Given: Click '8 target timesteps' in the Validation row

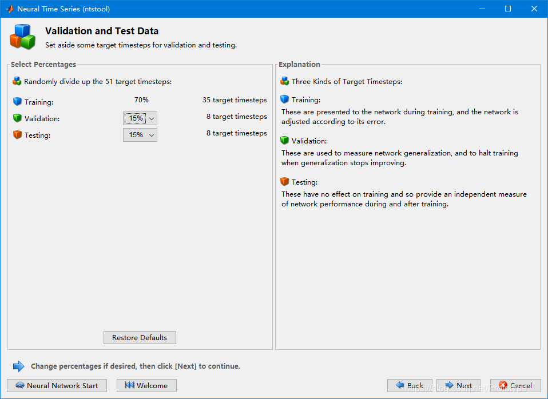Looking at the screenshot, I should 237,117.
